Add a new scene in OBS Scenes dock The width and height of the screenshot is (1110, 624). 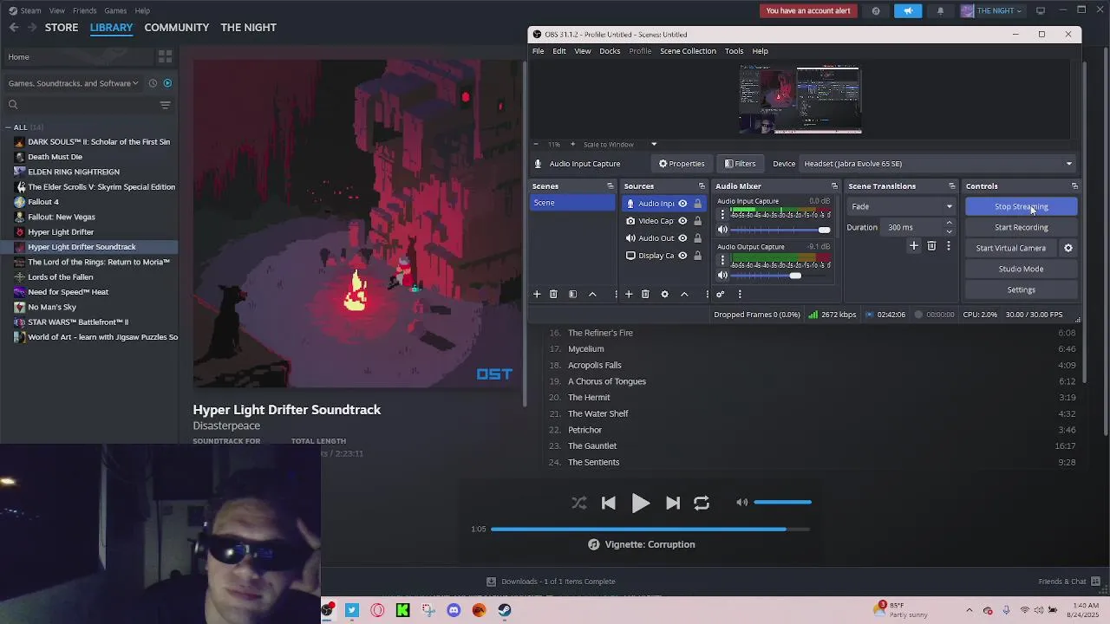click(537, 295)
